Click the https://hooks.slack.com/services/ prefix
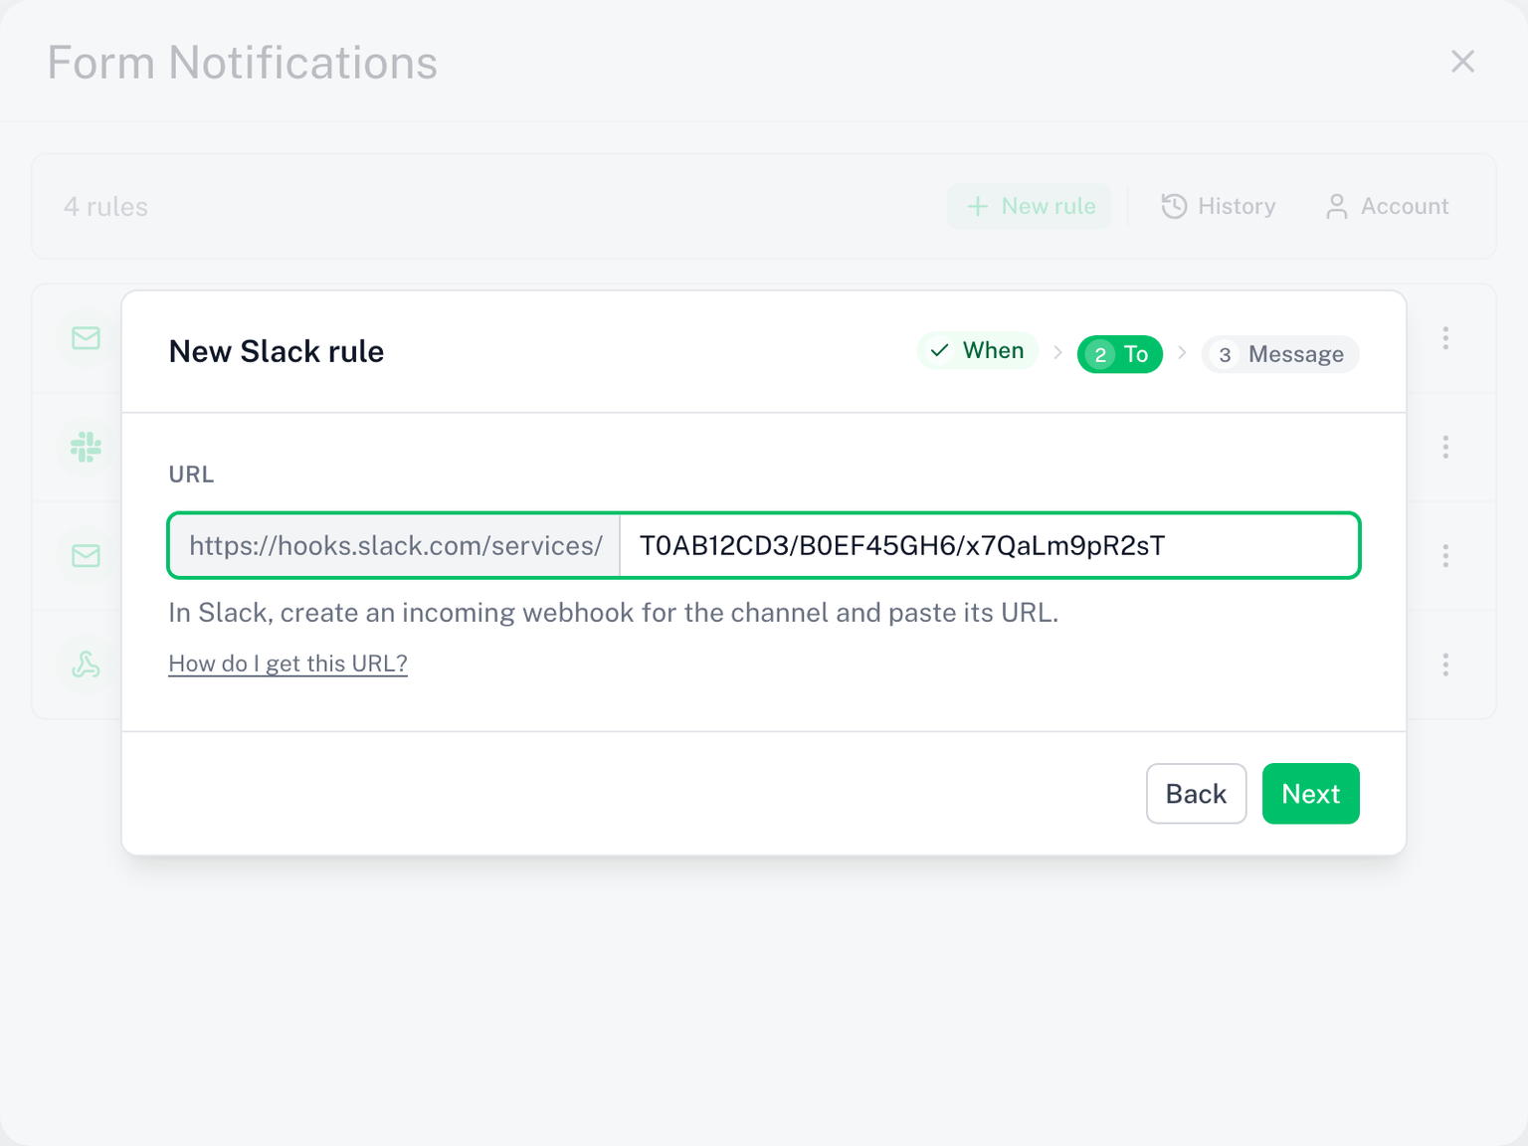The height and width of the screenshot is (1146, 1528). 396,545
